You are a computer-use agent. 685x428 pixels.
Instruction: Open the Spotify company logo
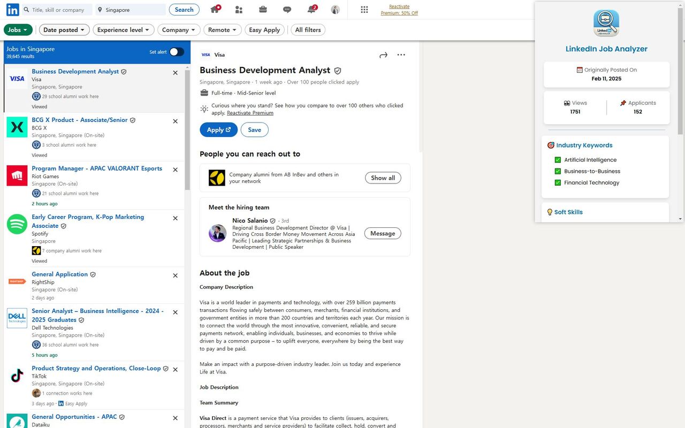[x=17, y=224]
